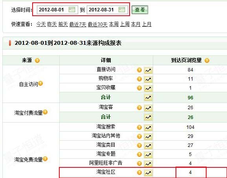
Task: Select the 今天 quick view link
Action: point(41,24)
